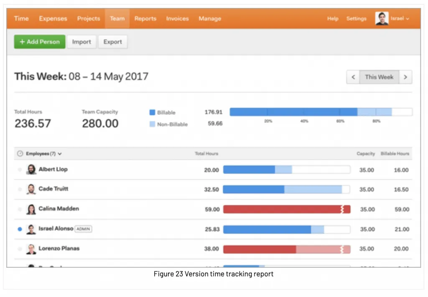This screenshot has height=297, width=428.
Task: Click the ADMIN badge
Action: [x=83, y=229]
